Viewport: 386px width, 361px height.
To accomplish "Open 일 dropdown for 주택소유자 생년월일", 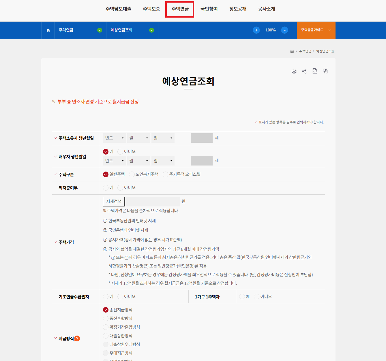I will (163, 138).
